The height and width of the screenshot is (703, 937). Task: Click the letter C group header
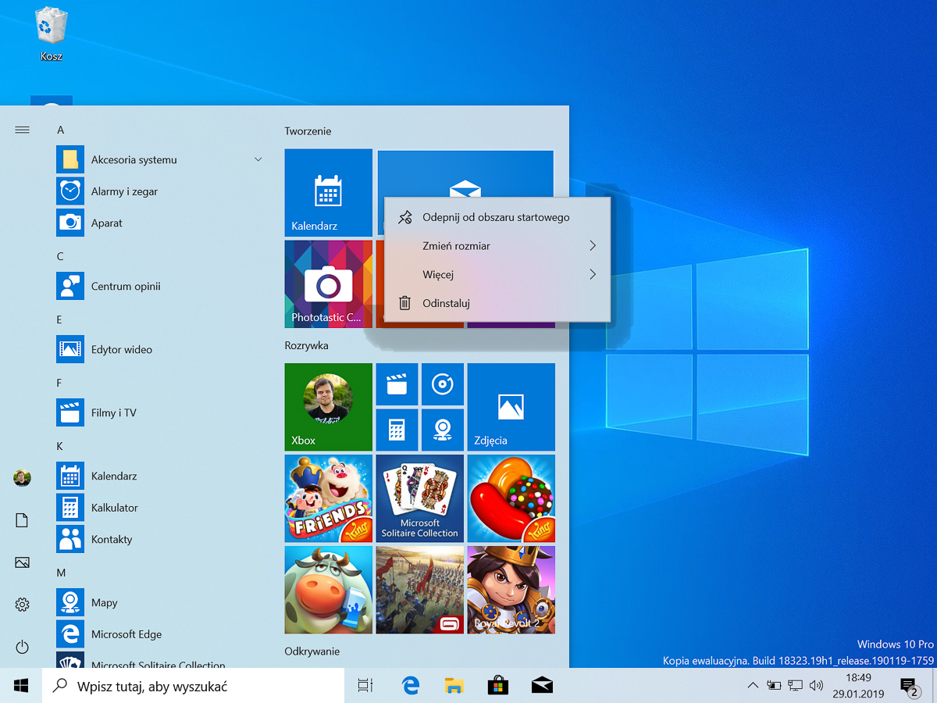tap(61, 256)
